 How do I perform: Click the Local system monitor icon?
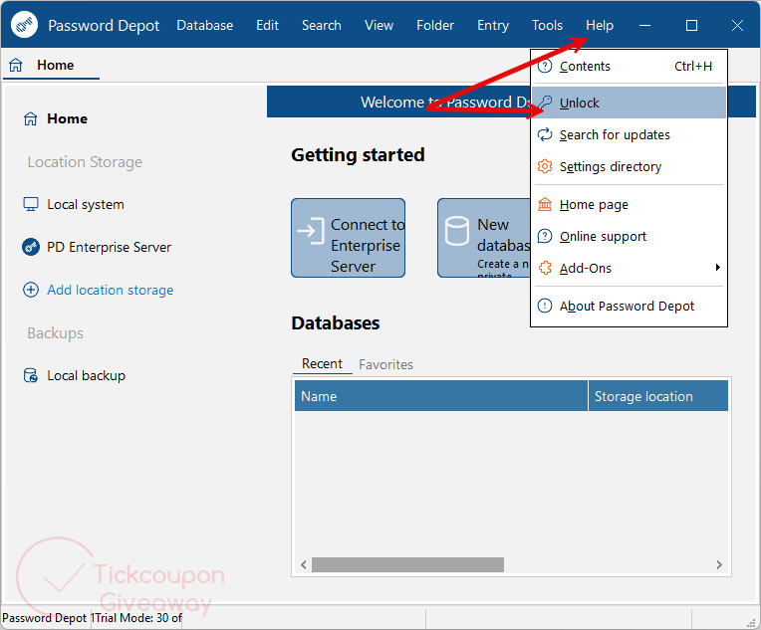click(x=31, y=204)
